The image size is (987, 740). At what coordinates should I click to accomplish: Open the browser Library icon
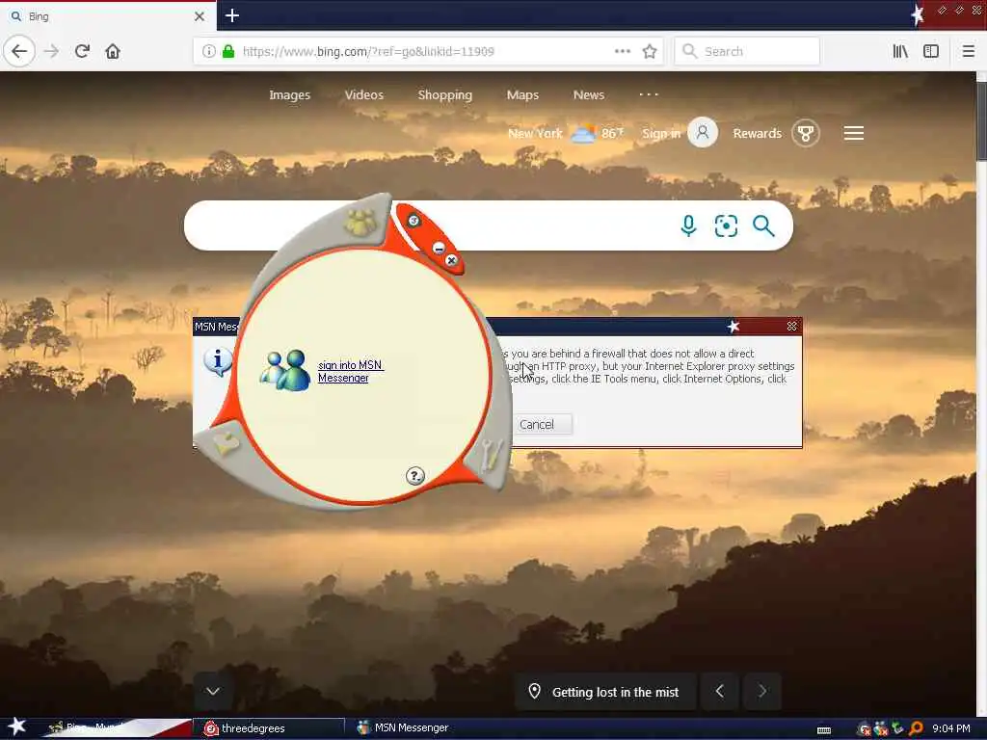tap(900, 52)
